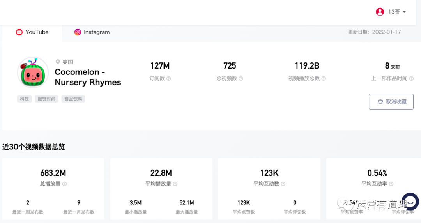Click the help icon next to 平均互动率
The width and height of the screenshot is (421, 223).
391,184
